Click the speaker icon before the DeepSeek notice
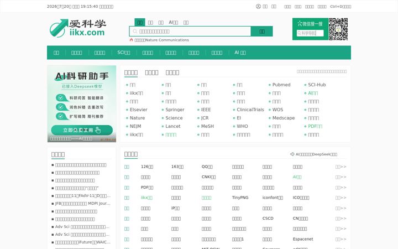This screenshot has height=249, width=398. (292, 154)
